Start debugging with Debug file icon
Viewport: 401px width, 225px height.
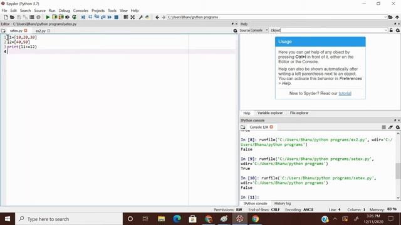click(x=83, y=17)
